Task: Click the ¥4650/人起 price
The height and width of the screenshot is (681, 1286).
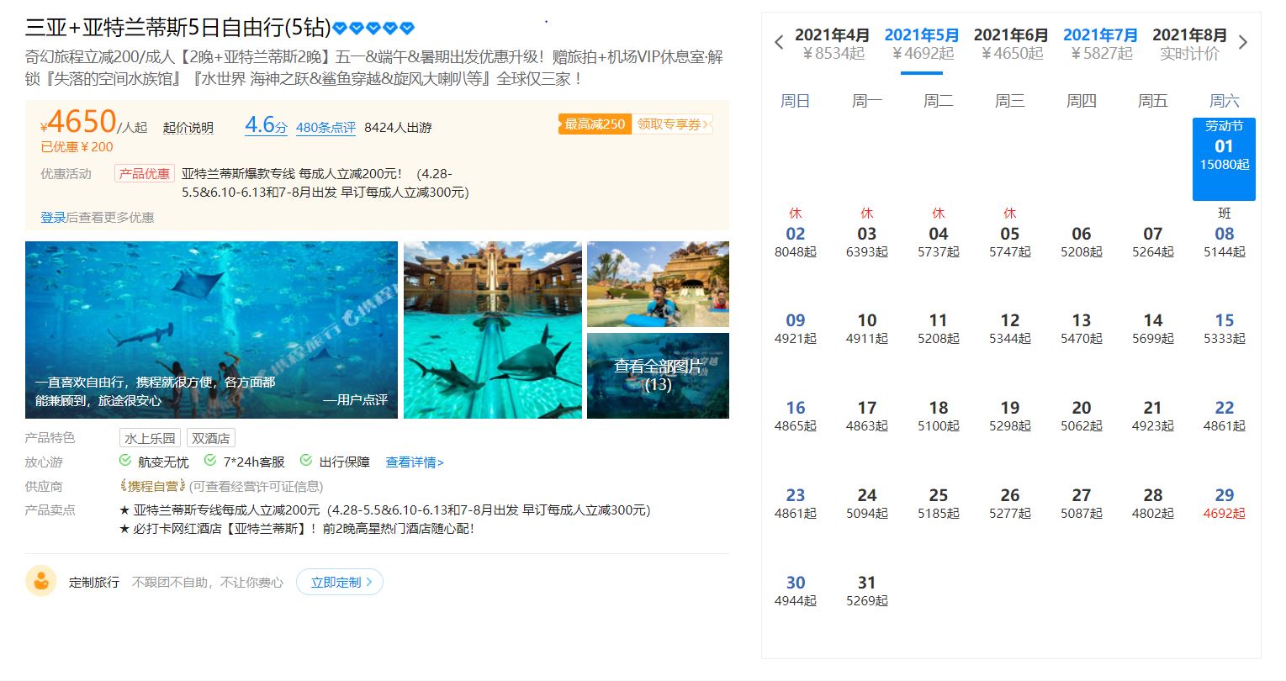Action: pos(93,123)
